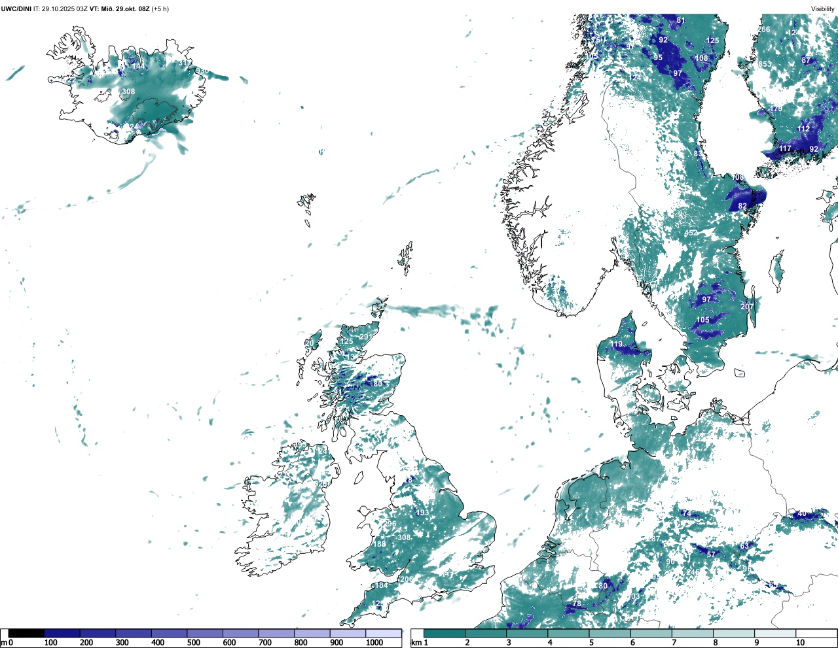The width and height of the screenshot is (838, 648).
Task: Choose the 700–800 m legend color segment
Action: click(276, 633)
